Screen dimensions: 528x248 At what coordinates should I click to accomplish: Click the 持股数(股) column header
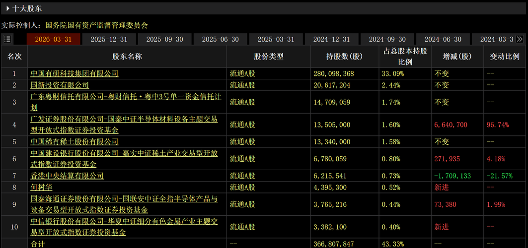coord(346,57)
